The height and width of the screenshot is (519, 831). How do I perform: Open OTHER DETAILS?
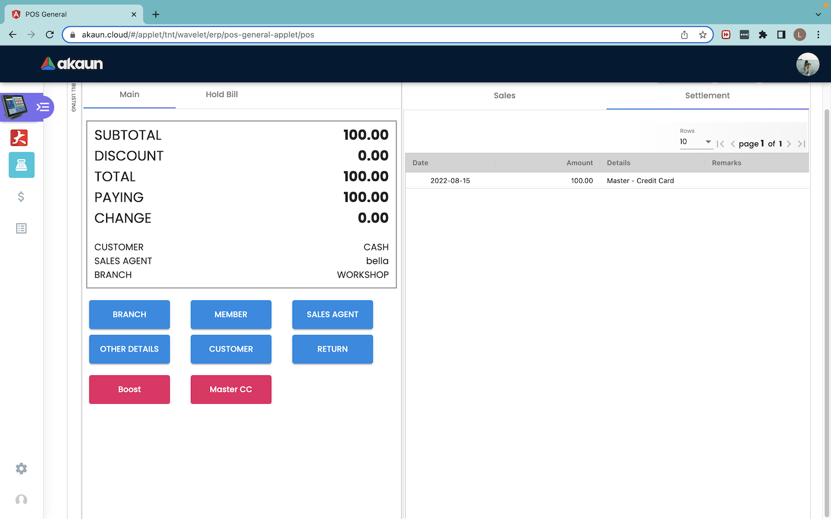click(x=129, y=349)
